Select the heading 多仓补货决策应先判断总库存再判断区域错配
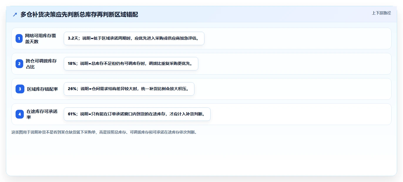 [x=79, y=14]
